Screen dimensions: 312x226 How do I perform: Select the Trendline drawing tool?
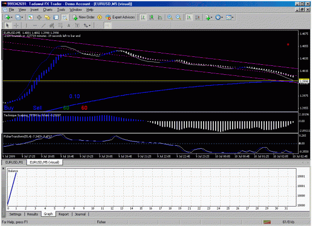click(43, 25)
